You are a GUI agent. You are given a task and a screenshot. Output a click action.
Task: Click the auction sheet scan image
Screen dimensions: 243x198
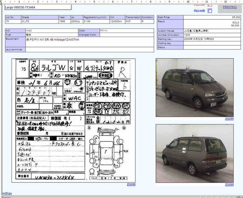(73, 120)
